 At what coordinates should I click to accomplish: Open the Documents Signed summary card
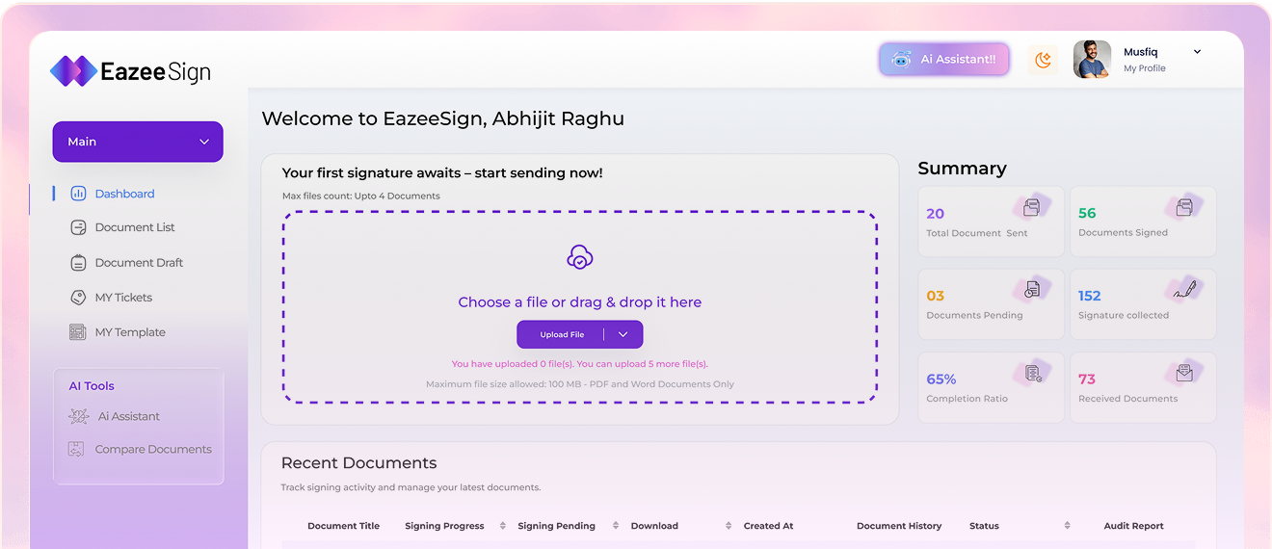pyautogui.click(x=1143, y=222)
